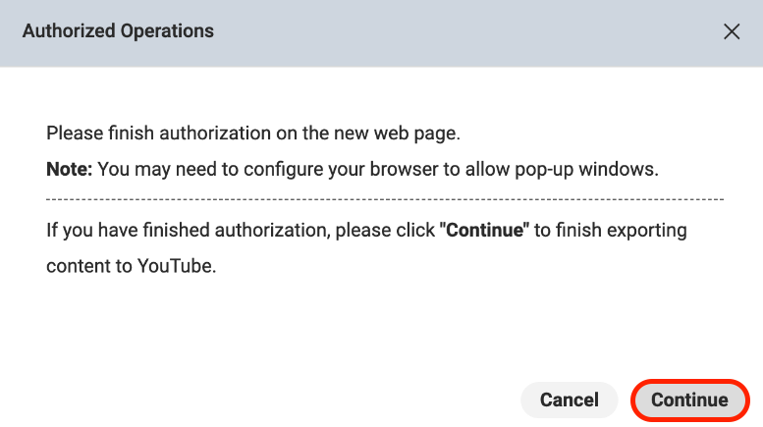Close the Authorized Operations dialog
The width and height of the screenshot is (763, 427).
[732, 31]
